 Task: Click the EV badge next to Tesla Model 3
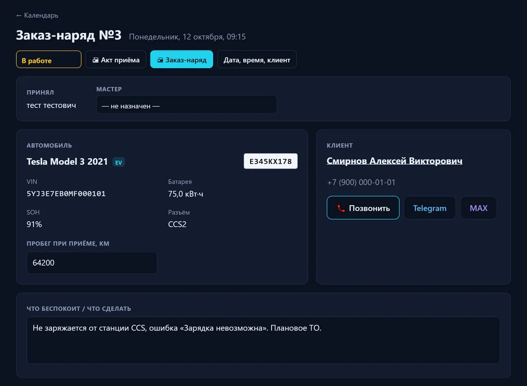pyautogui.click(x=119, y=162)
